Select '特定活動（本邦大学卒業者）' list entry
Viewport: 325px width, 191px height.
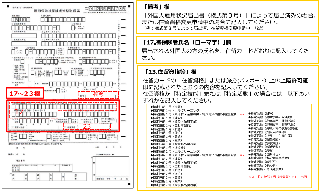(270, 158)
